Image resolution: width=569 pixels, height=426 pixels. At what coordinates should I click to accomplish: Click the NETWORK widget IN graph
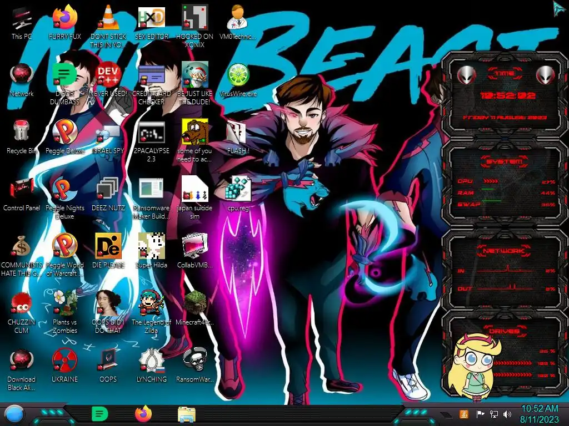point(506,270)
